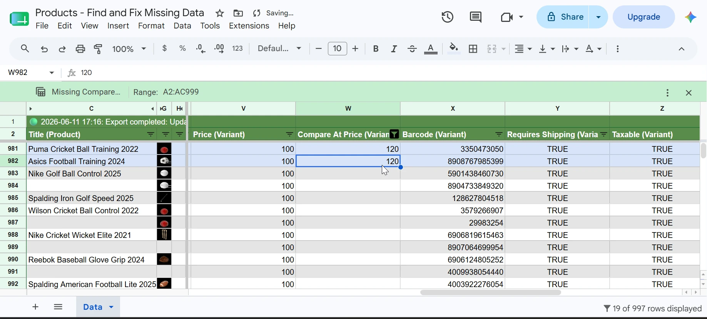The image size is (707, 319).
Task: Show the all sheets list
Action: [58, 307]
